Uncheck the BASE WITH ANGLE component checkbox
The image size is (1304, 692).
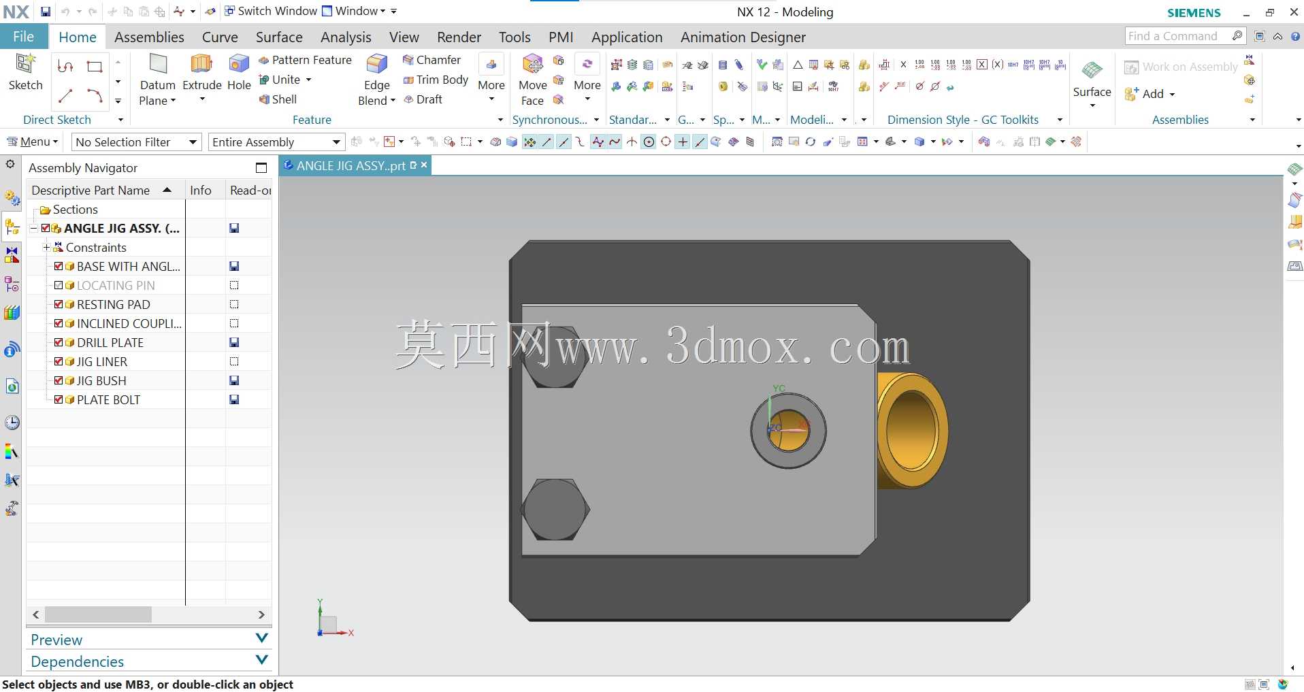tap(59, 266)
